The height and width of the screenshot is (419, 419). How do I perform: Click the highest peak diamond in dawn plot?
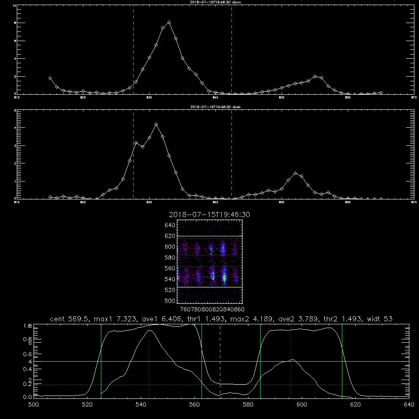(169, 23)
